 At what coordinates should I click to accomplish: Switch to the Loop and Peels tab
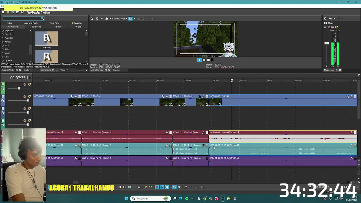[30, 23]
